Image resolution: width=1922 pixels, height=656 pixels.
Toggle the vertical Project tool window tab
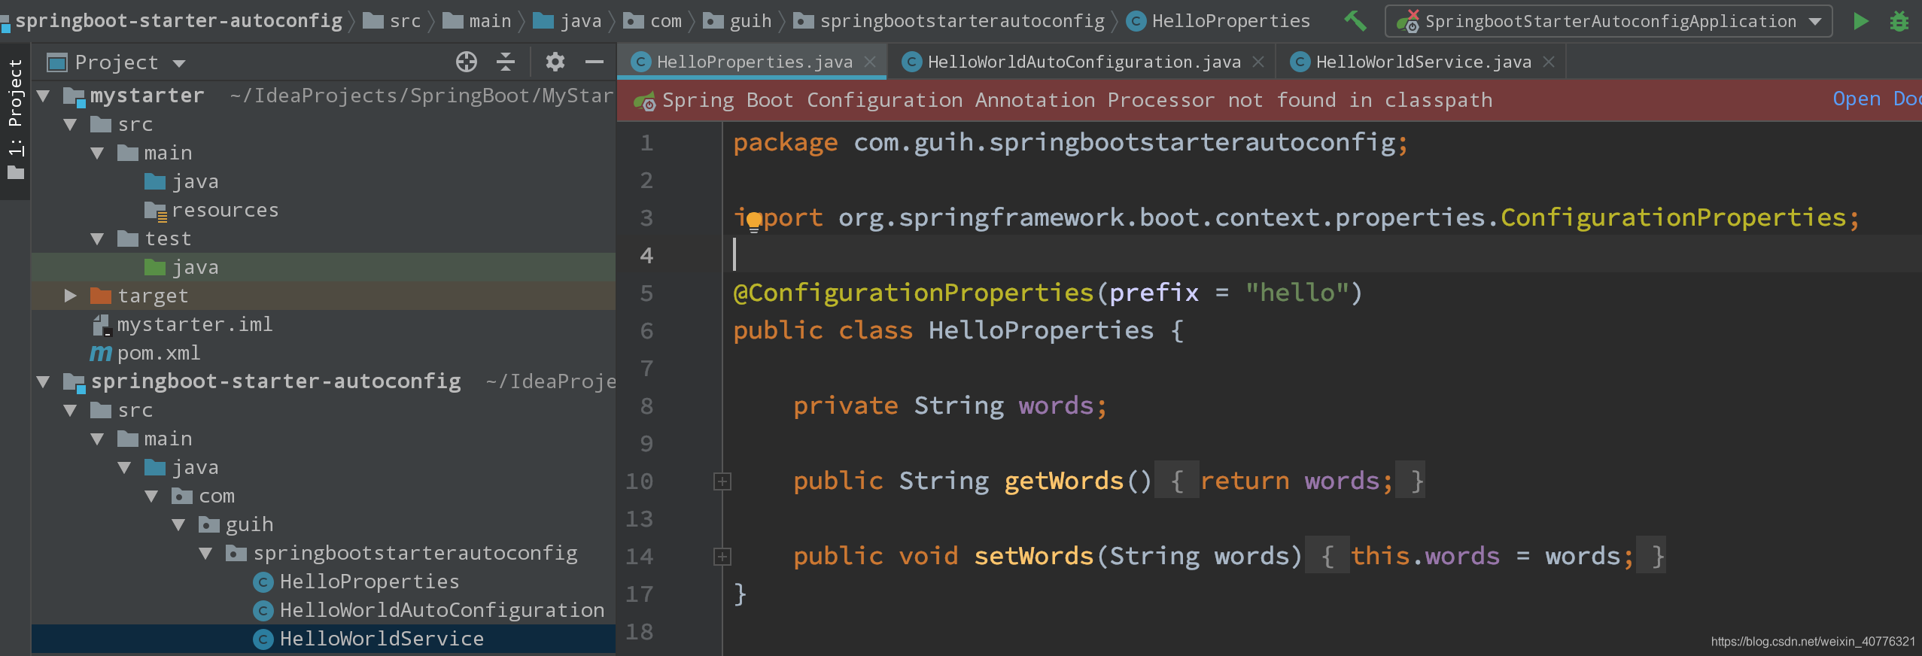point(15,120)
